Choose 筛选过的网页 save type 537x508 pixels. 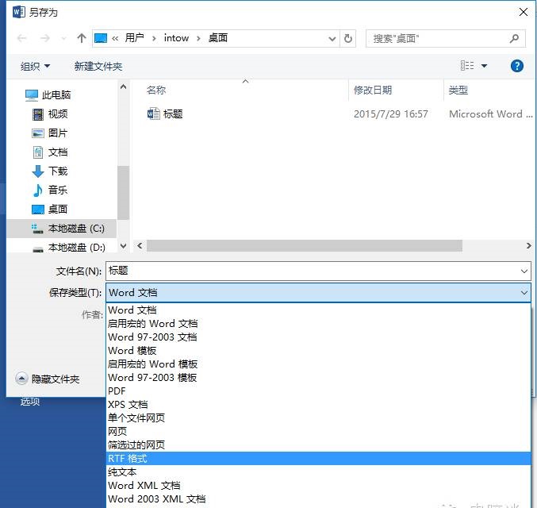[319, 445]
